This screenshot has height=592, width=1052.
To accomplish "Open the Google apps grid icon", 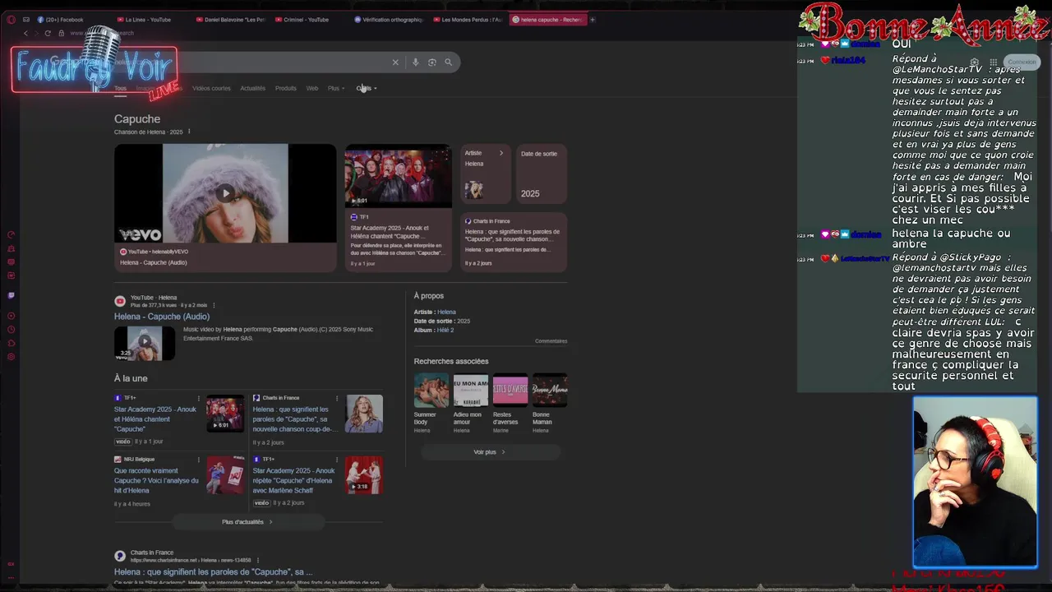I will point(993,62).
